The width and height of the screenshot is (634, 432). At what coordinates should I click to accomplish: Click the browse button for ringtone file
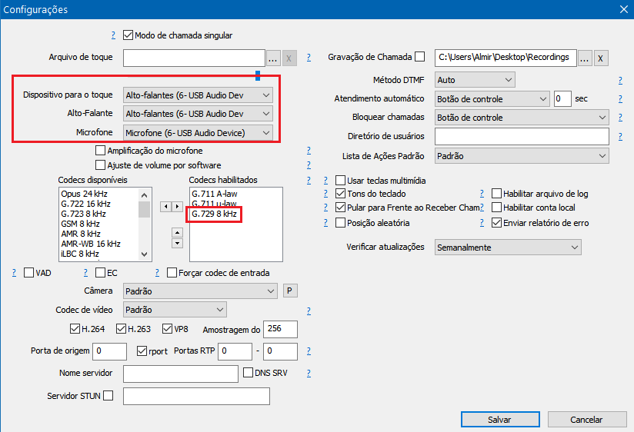click(273, 58)
